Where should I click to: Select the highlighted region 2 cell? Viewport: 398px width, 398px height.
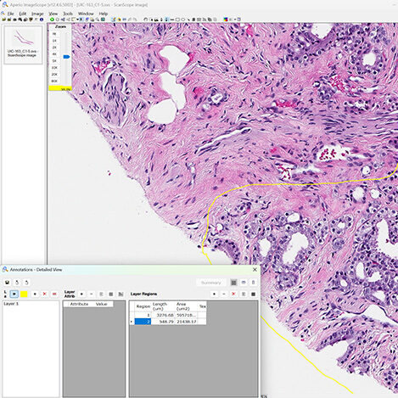(x=143, y=322)
